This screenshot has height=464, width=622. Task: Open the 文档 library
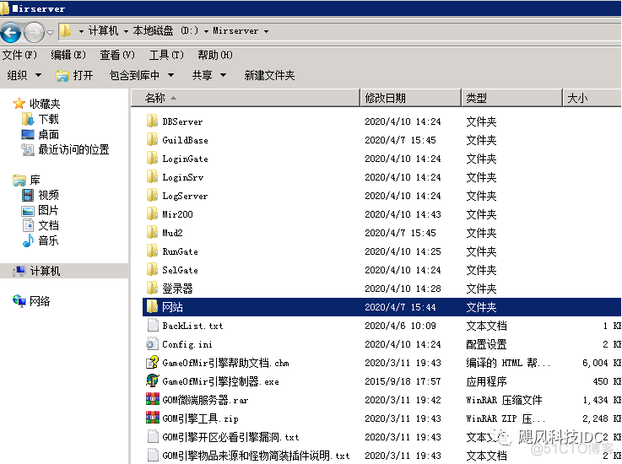pyautogui.click(x=41, y=225)
